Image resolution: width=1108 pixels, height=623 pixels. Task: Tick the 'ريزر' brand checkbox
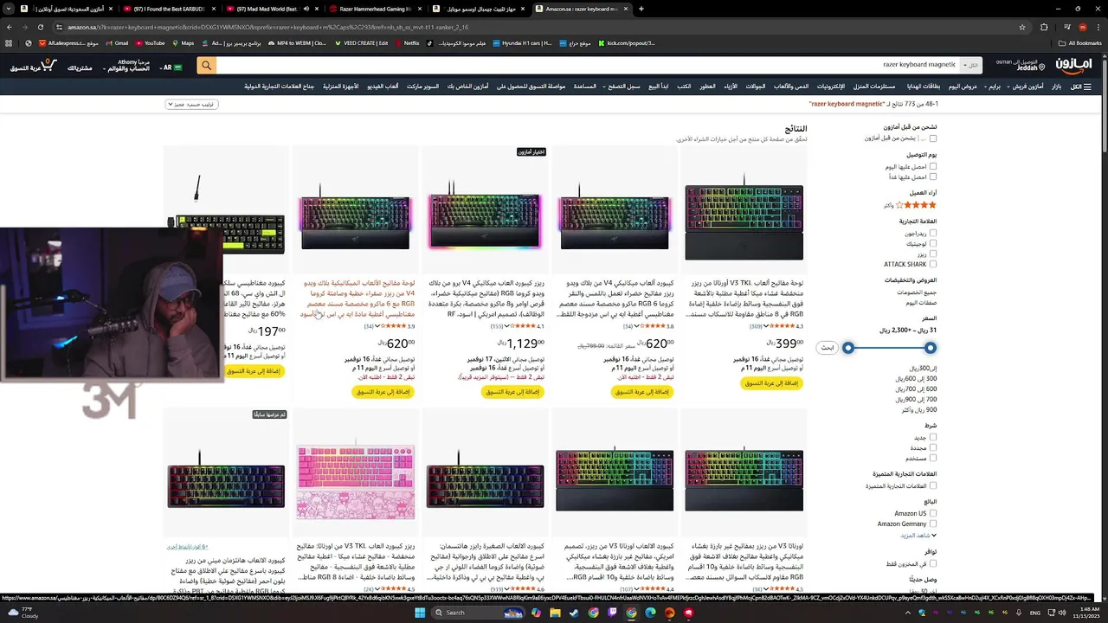point(933,254)
